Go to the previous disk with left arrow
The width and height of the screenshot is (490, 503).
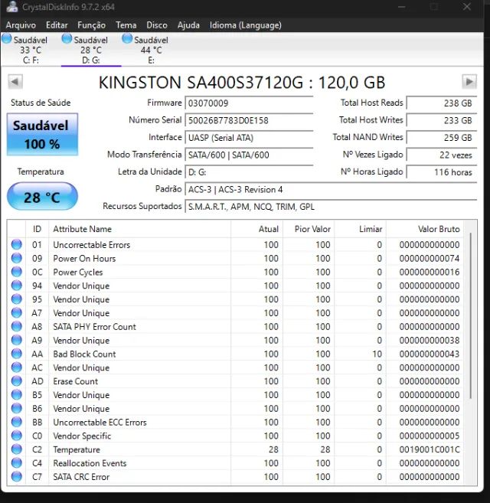coord(15,81)
